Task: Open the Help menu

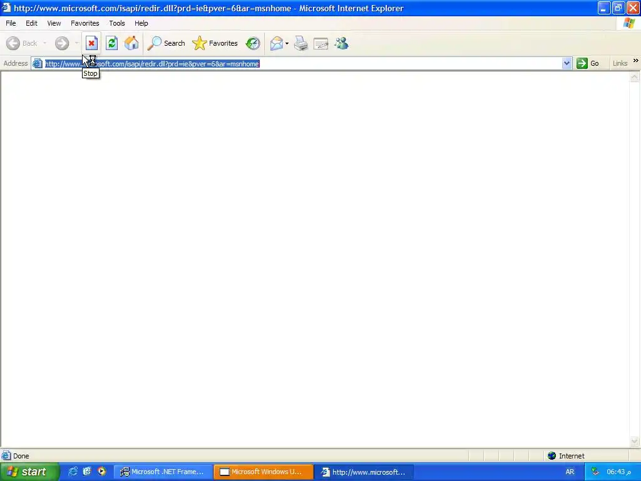Action: click(141, 23)
